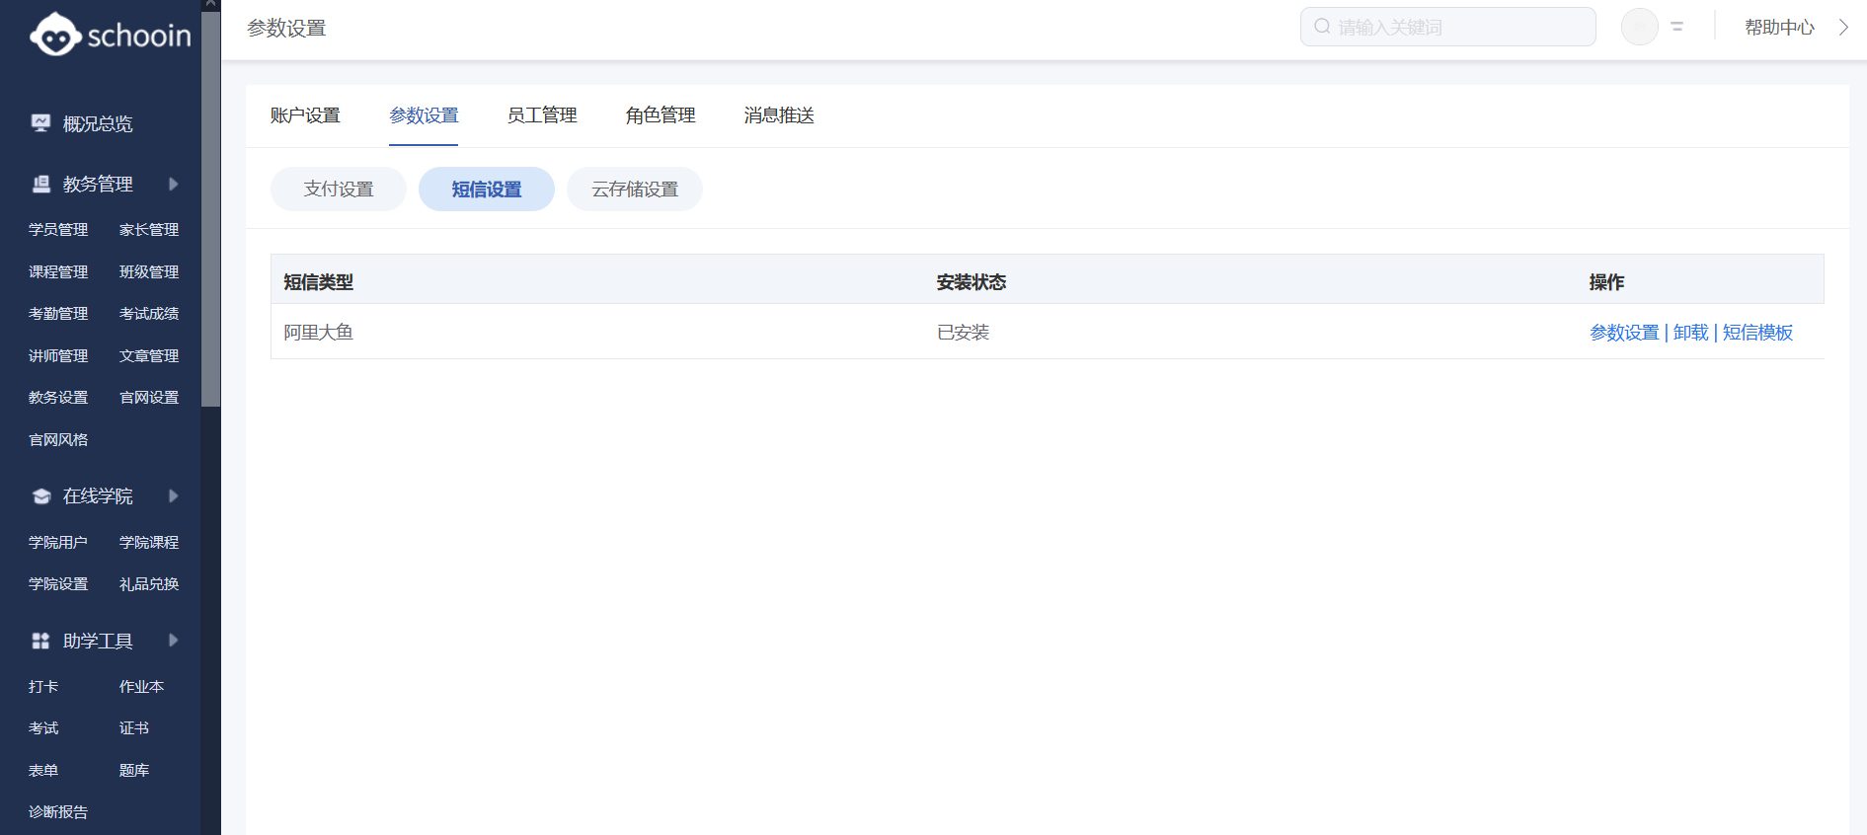Image resolution: width=1867 pixels, height=835 pixels.
Task: Click the user avatar circle
Action: coord(1640,27)
